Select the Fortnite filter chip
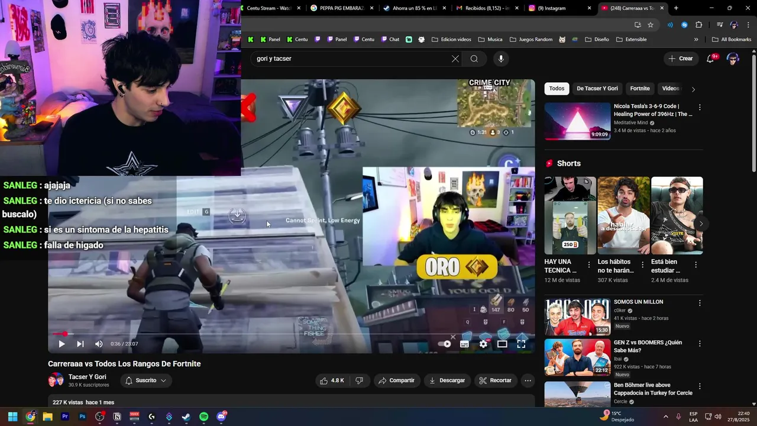This screenshot has width=757, height=426. click(x=640, y=89)
